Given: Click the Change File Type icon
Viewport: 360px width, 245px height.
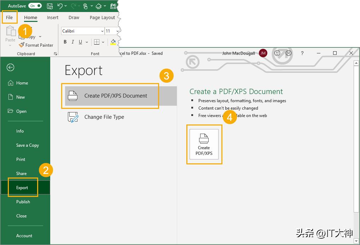Looking at the screenshot, I should click(73, 117).
